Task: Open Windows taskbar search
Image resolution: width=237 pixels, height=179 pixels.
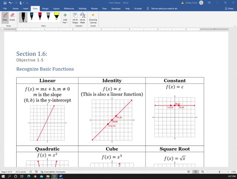Action: (9, 176)
